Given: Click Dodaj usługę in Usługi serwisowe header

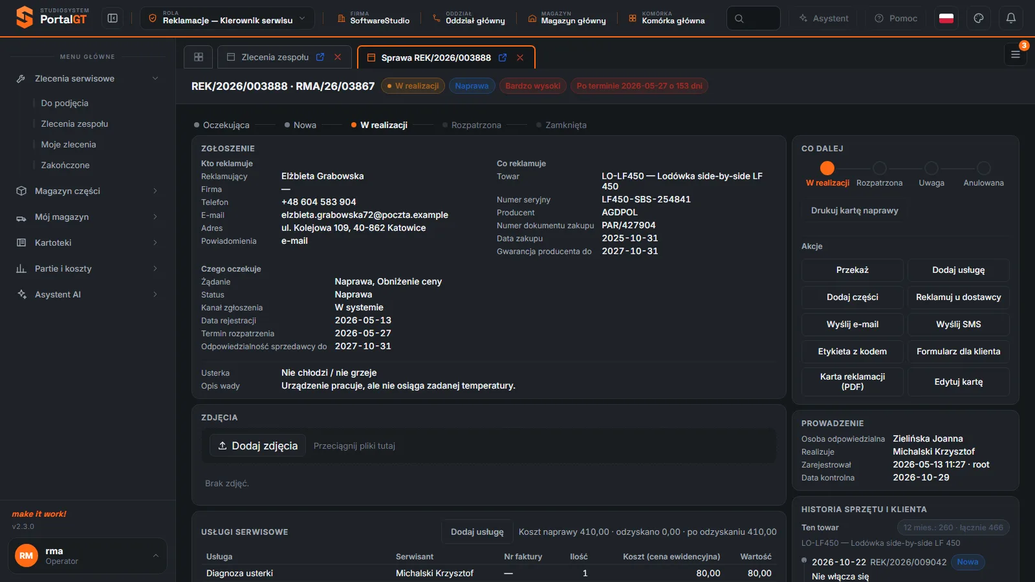Looking at the screenshot, I should pyautogui.click(x=477, y=532).
